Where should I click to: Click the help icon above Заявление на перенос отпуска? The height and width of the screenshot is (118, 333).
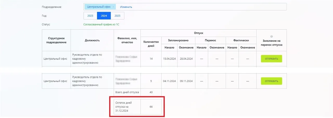pos(271,37)
